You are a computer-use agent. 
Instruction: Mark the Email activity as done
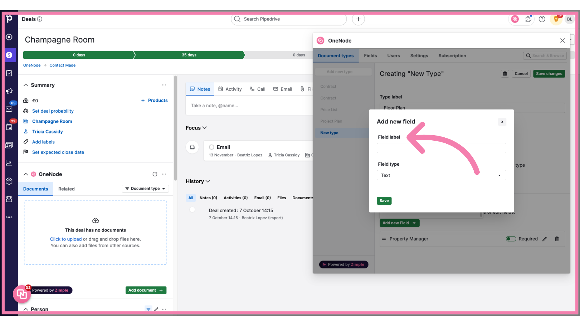point(212,147)
